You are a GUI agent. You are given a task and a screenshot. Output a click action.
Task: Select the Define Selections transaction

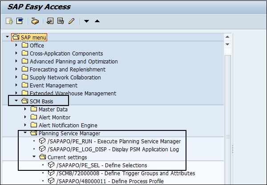pyautogui.click(x=101, y=165)
